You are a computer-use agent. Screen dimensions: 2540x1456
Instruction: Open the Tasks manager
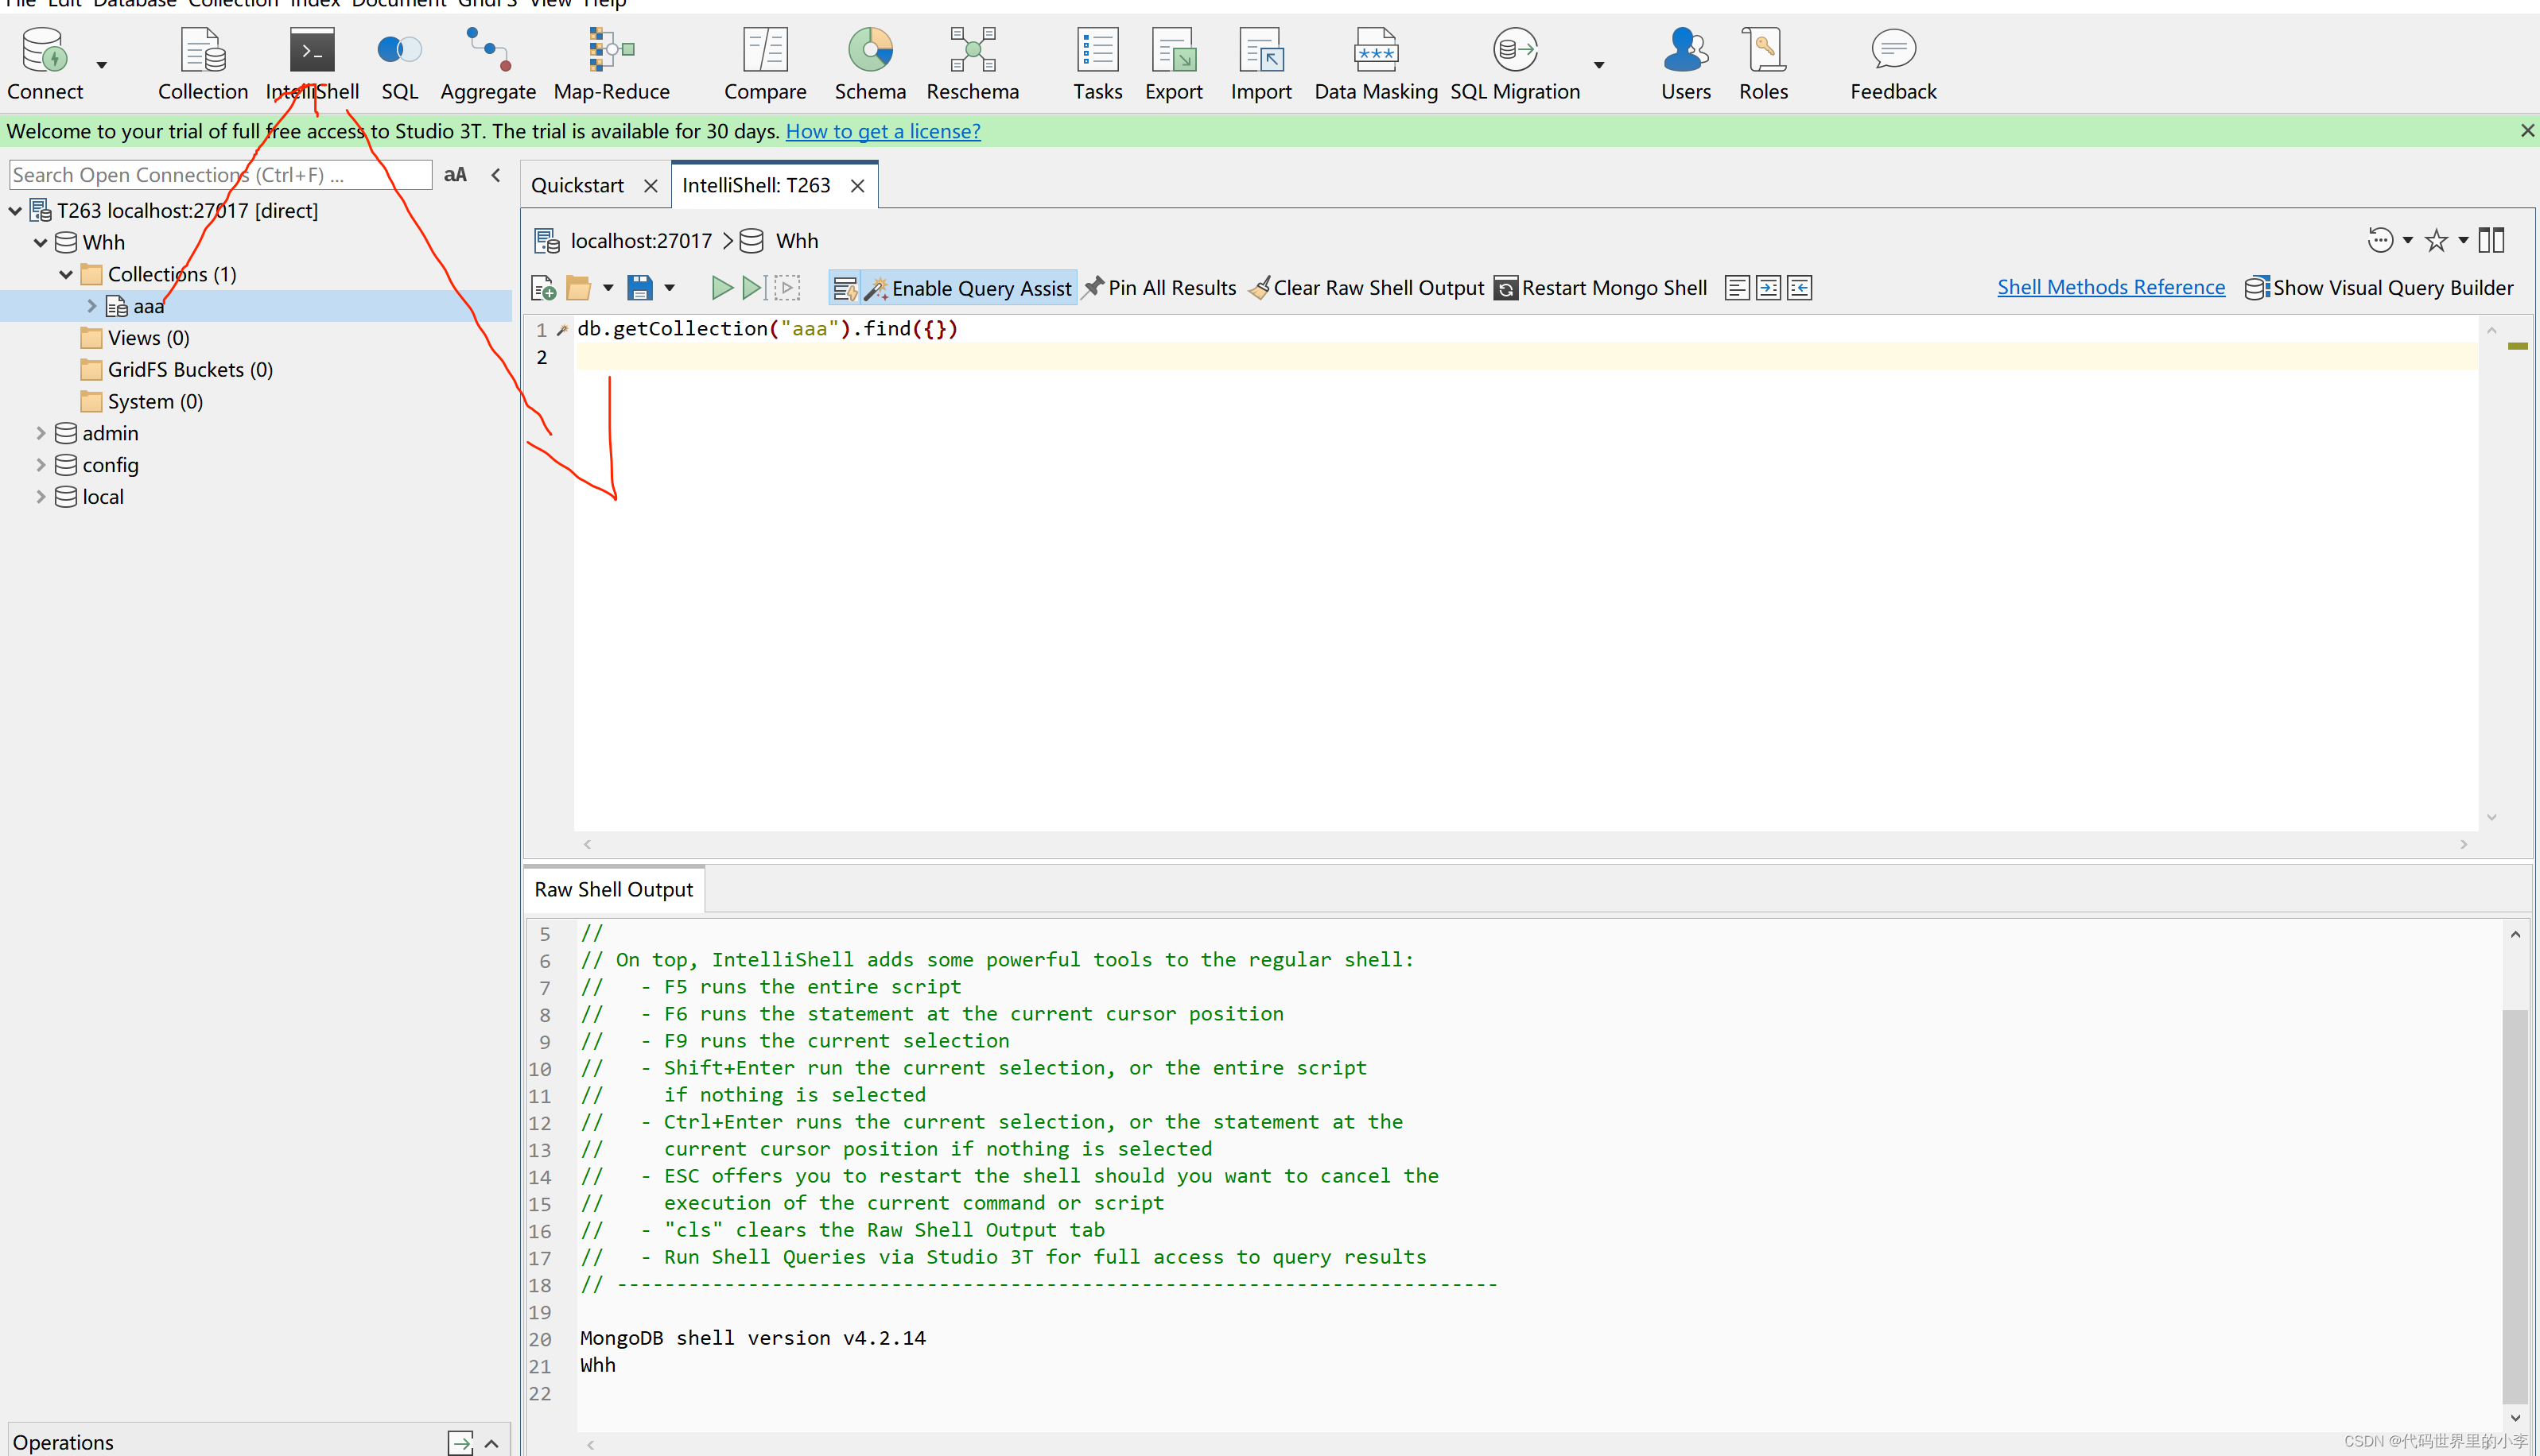[x=1097, y=64]
